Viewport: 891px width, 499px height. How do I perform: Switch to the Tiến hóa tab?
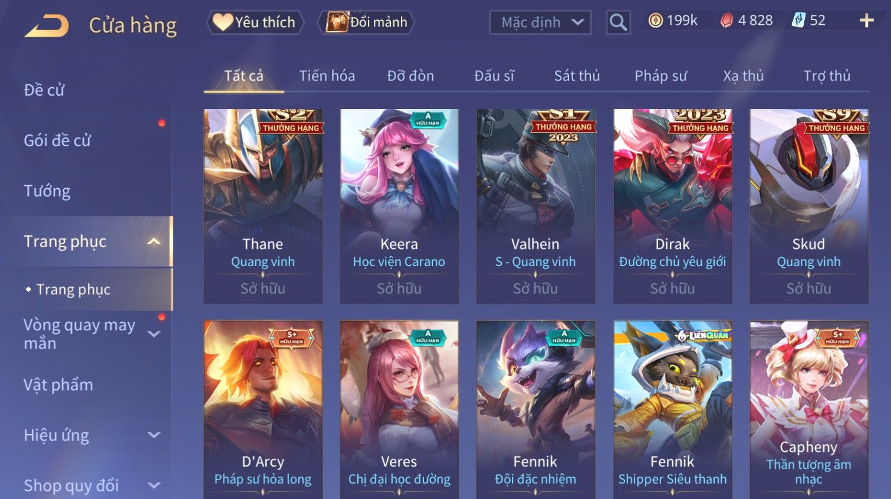[327, 76]
